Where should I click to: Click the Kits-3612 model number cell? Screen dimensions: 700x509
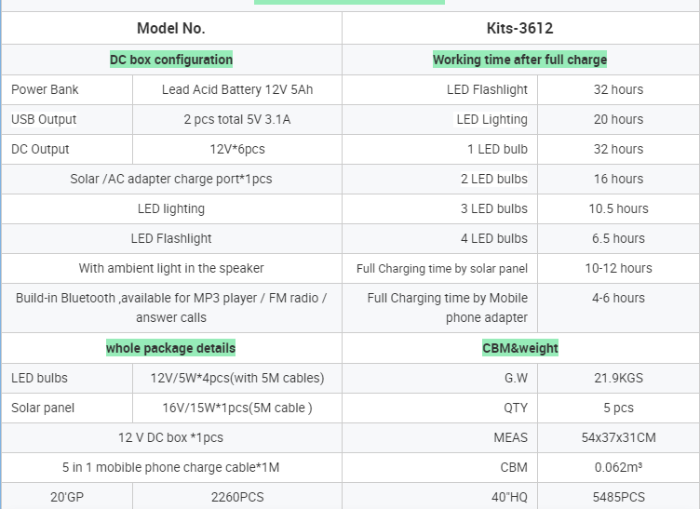[x=519, y=28]
